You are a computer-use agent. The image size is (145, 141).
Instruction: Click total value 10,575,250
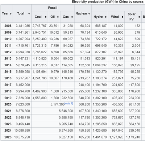tap(22, 137)
